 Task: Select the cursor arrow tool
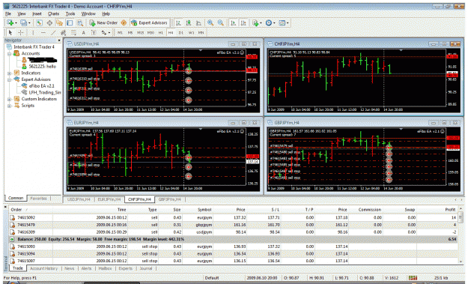tap(10, 32)
